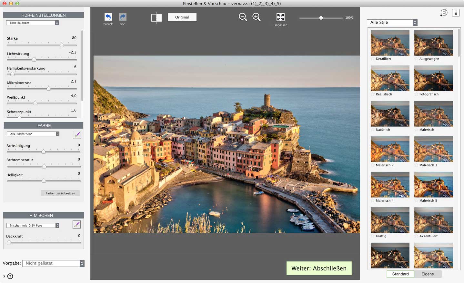Click the Stärke slider handle
Viewport: 464px width, 283px height.
(x=62, y=45)
